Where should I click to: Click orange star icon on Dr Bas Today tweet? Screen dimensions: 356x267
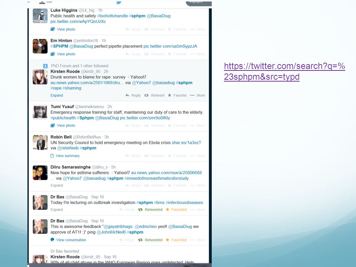pyautogui.click(x=168, y=209)
